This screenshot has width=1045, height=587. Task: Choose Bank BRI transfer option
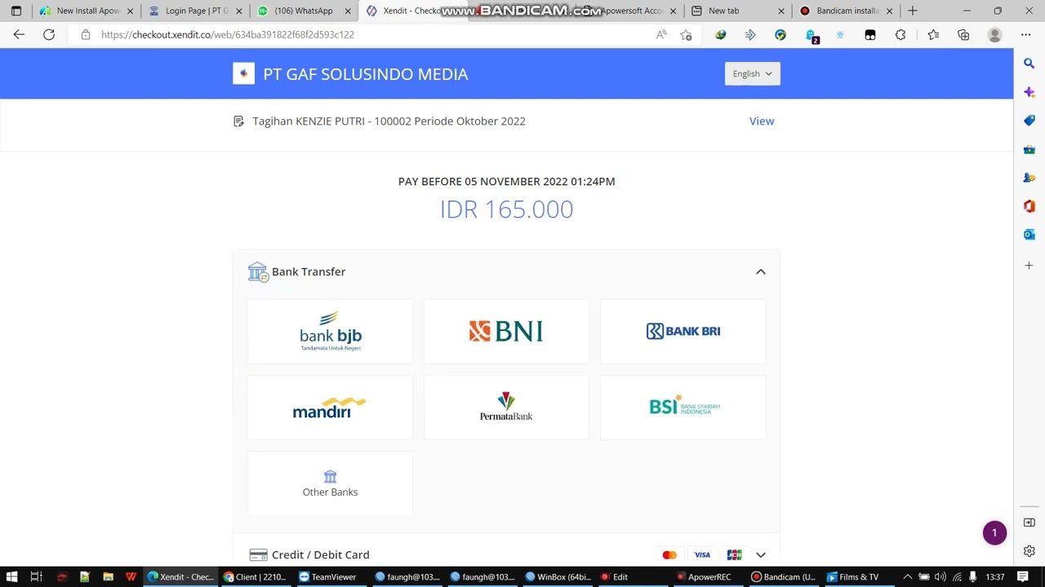(x=683, y=331)
